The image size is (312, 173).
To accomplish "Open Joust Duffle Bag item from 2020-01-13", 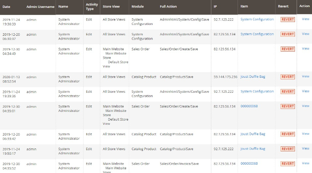I will coord(253,77).
